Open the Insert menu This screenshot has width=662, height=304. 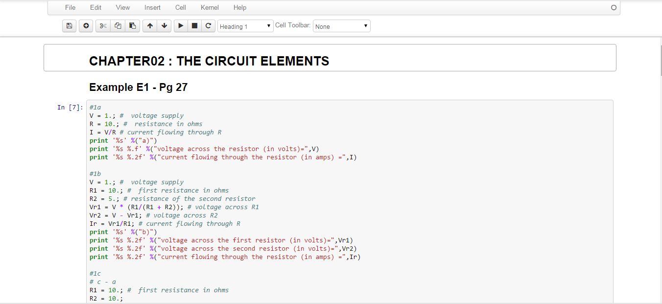pos(152,7)
